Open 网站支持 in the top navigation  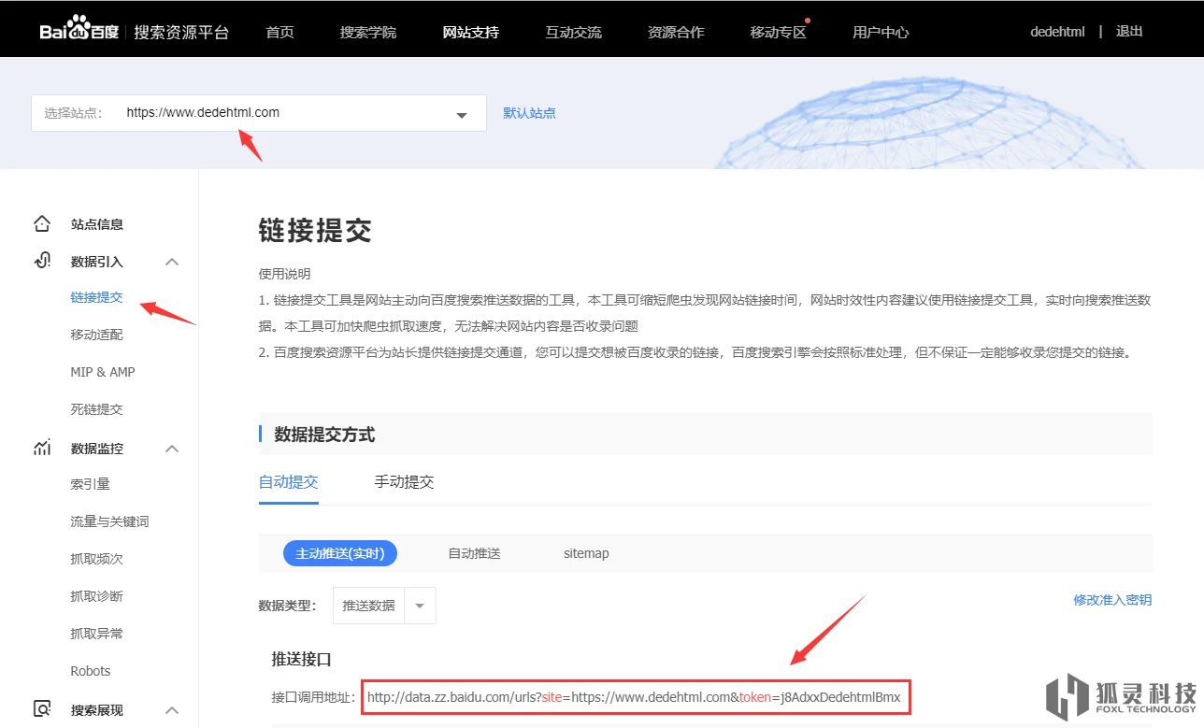click(471, 32)
